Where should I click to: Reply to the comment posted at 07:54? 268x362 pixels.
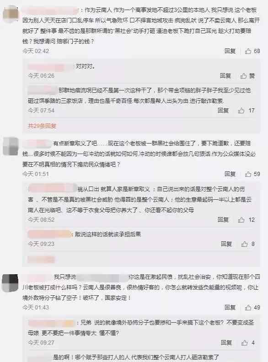pyautogui.click(x=223, y=111)
